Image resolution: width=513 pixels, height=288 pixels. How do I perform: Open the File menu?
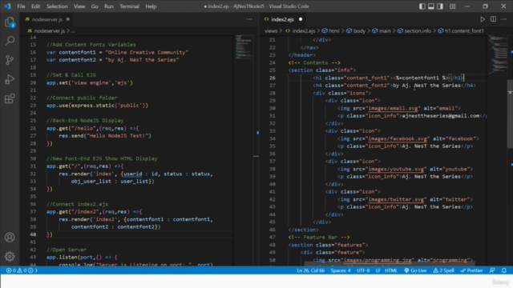21,6
